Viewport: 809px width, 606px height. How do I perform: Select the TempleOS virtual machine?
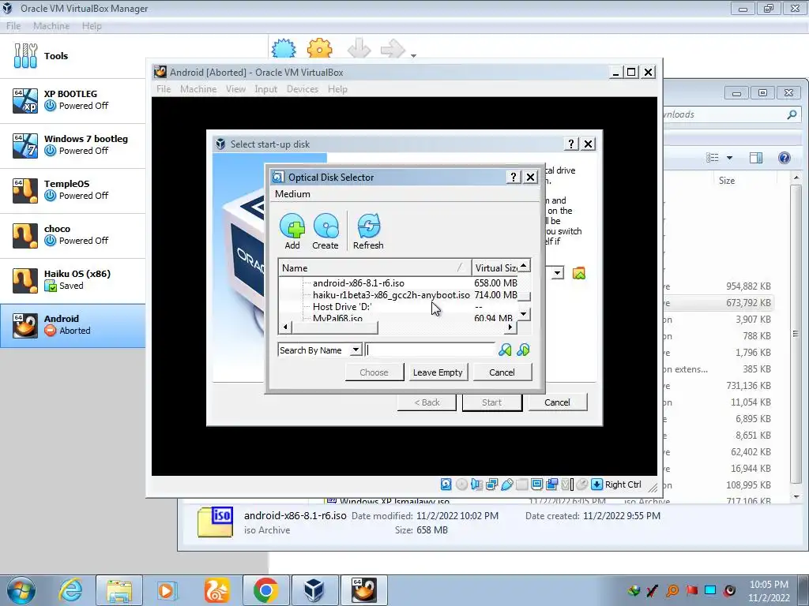[x=73, y=190]
